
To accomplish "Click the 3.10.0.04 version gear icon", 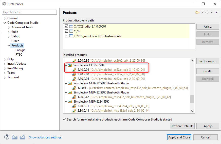I will (75, 69).
